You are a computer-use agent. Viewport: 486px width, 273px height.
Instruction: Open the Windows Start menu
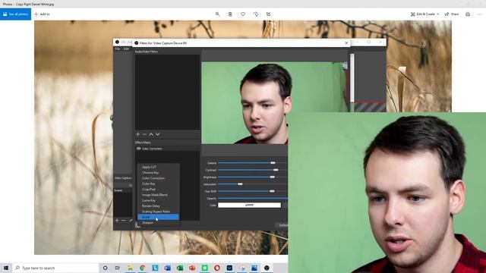point(6,268)
